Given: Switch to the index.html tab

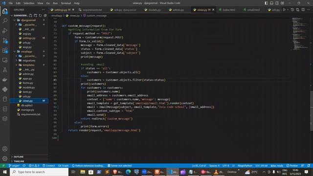Looking at the screenshot, I should (229, 10).
